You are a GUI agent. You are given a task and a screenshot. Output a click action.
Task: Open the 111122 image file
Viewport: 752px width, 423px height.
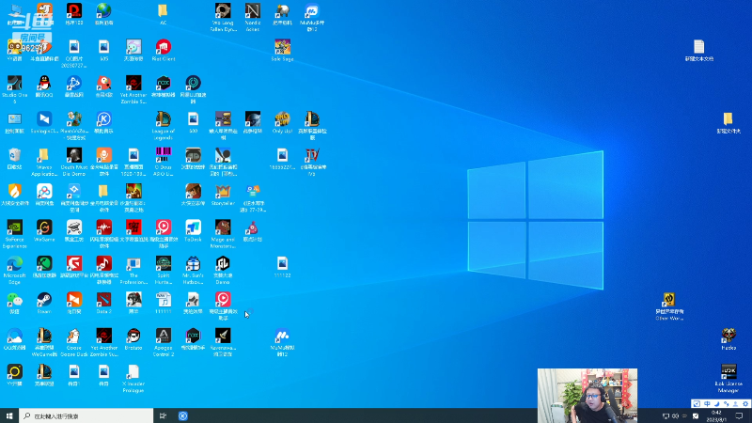pos(282,267)
